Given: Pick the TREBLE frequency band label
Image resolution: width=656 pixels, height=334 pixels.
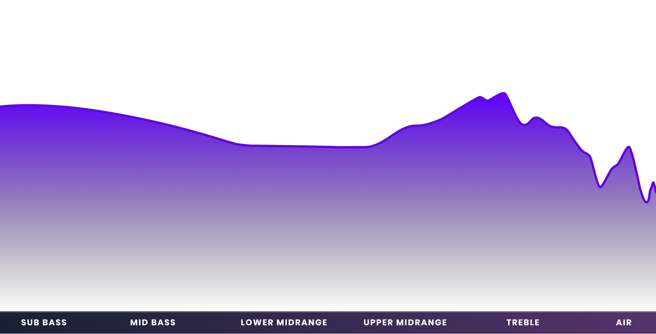Looking at the screenshot, I should (x=523, y=323).
